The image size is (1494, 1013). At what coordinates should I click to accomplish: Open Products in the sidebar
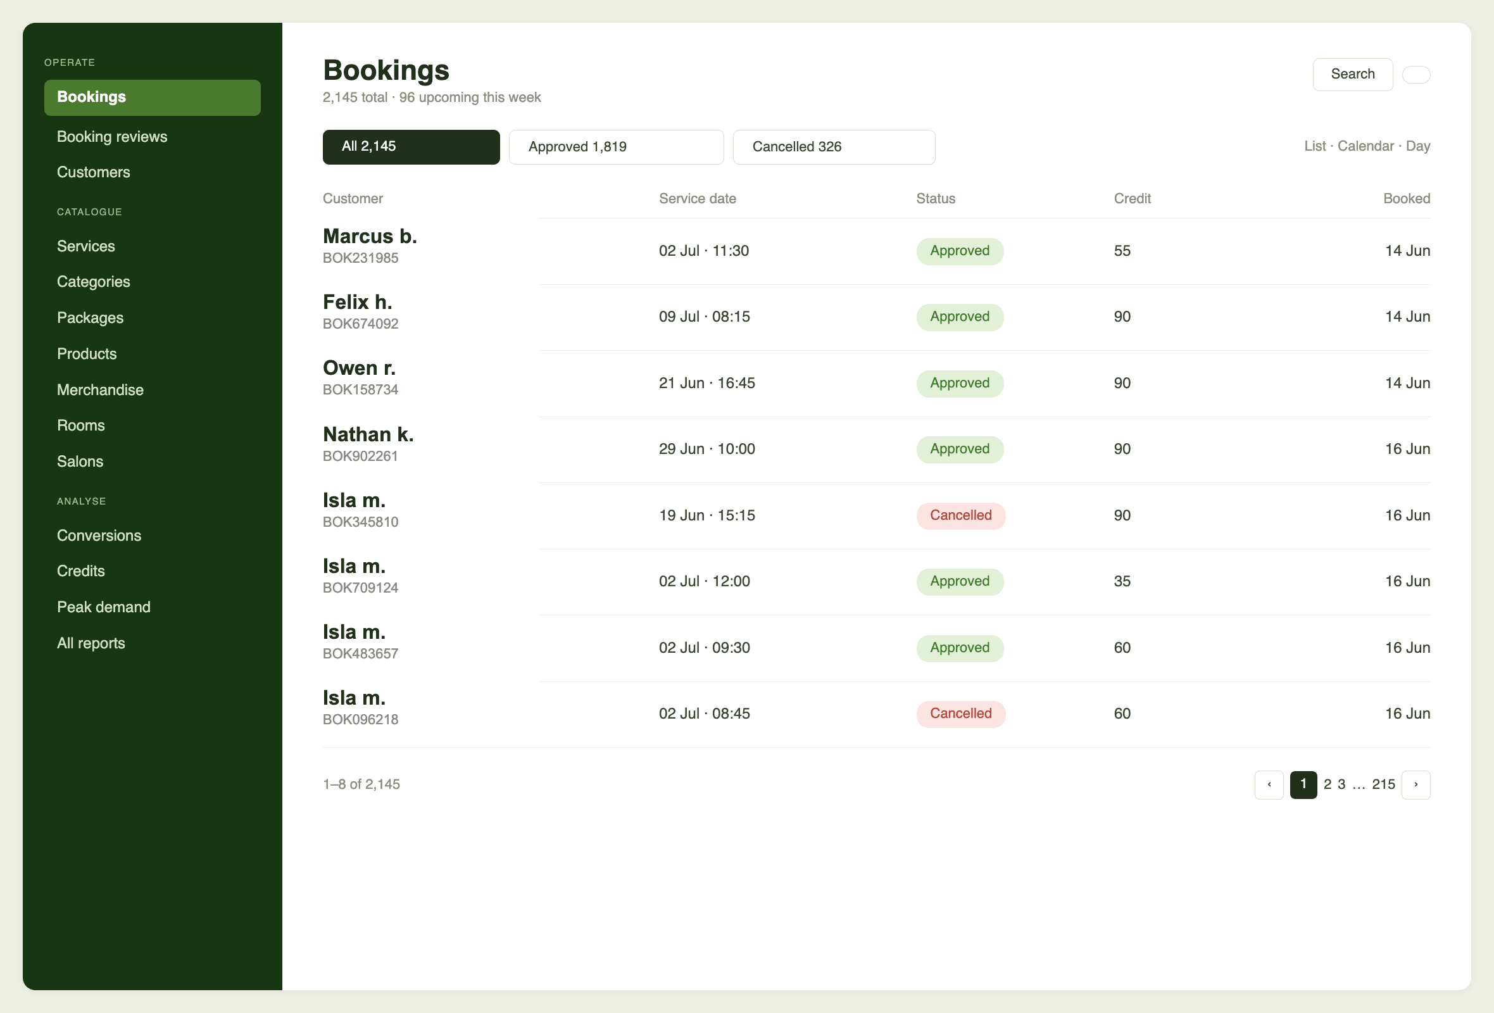87,353
